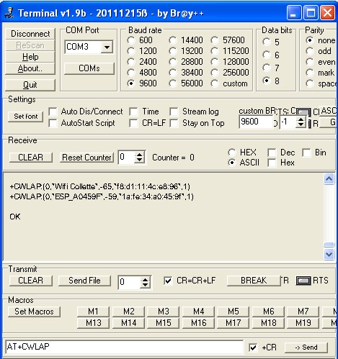Run macro M1

(x=93, y=312)
